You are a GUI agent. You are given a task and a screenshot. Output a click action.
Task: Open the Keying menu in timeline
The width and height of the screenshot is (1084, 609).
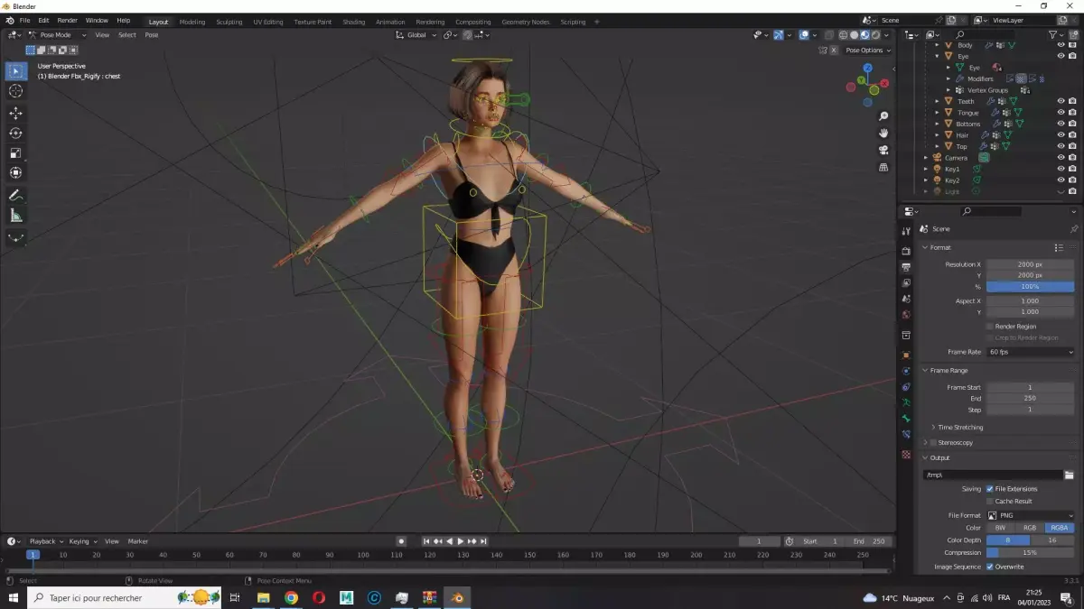tap(81, 541)
